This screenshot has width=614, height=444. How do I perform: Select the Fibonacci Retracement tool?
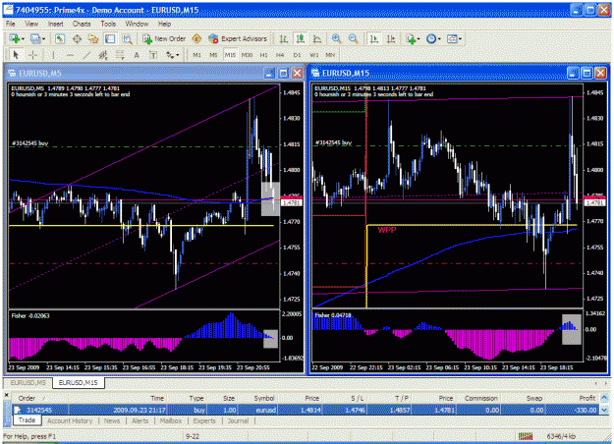pyautogui.click(x=120, y=55)
